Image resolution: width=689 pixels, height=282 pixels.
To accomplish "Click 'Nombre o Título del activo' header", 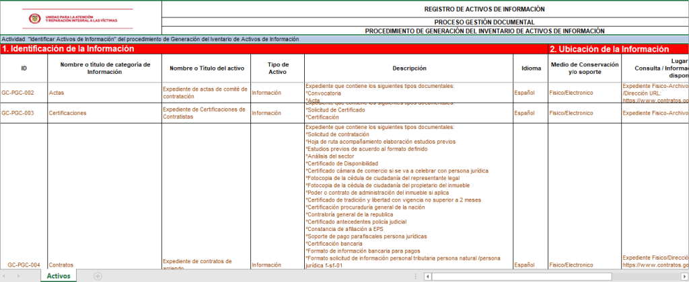I will pos(206,68).
